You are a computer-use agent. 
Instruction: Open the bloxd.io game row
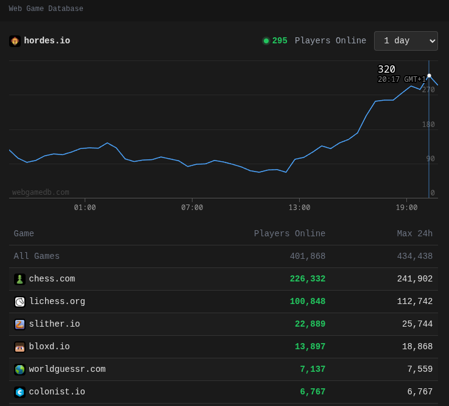(x=224, y=347)
